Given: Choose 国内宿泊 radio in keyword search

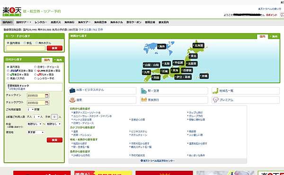Looking at the screenshot, I should pyautogui.click(x=8, y=43).
